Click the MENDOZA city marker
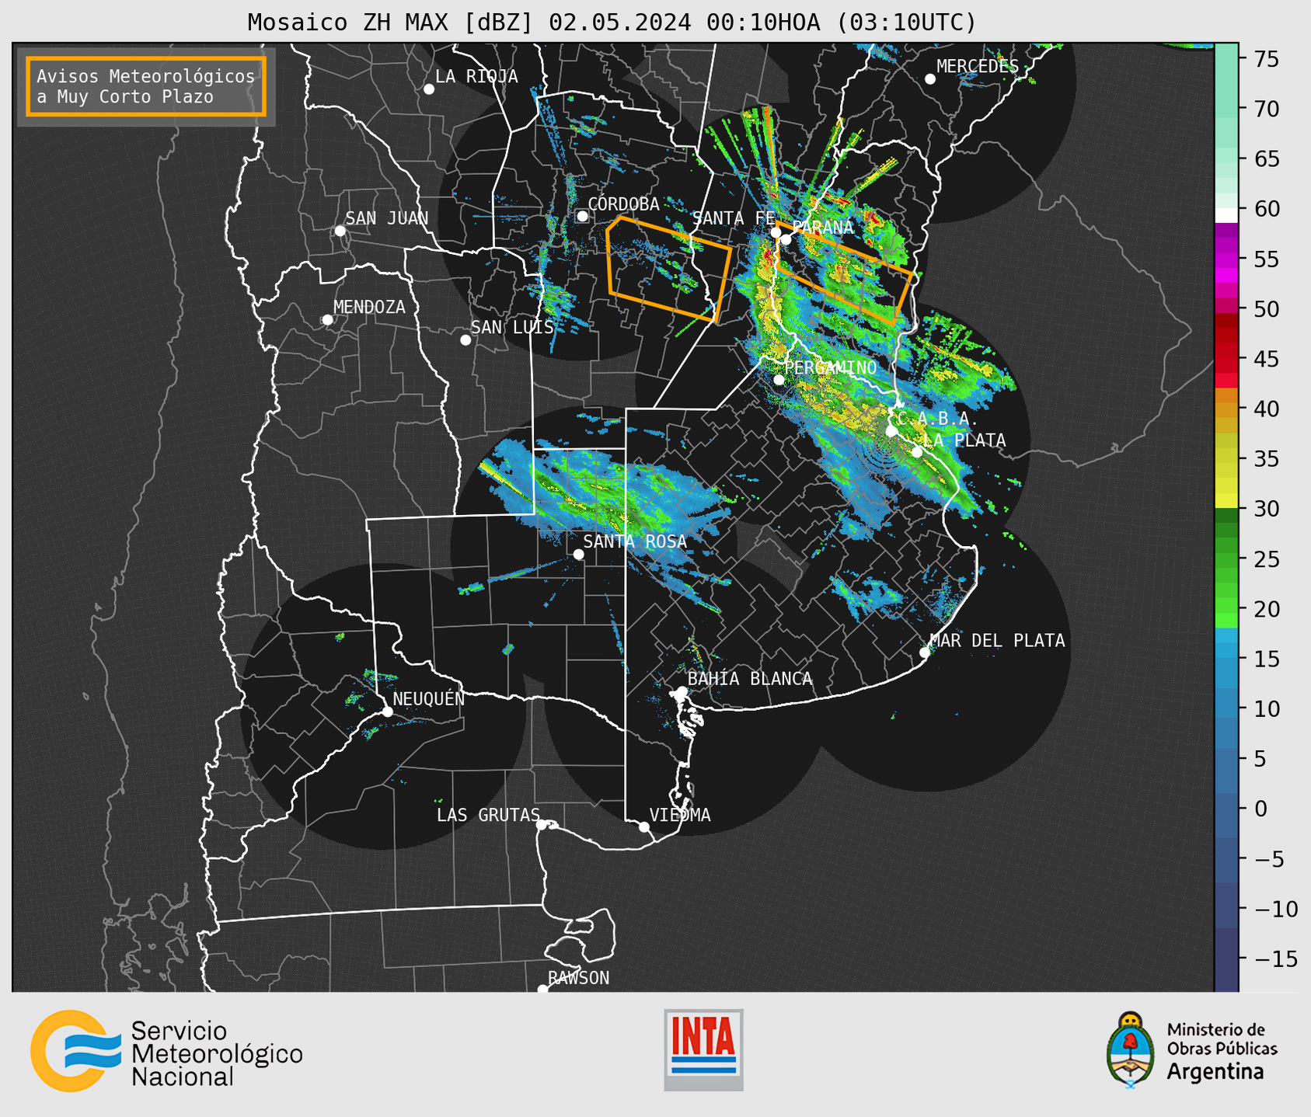This screenshot has height=1117, width=1311. (x=328, y=320)
